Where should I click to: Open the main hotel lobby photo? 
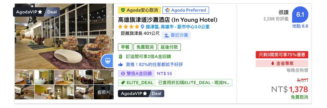click(x=64, y=37)
